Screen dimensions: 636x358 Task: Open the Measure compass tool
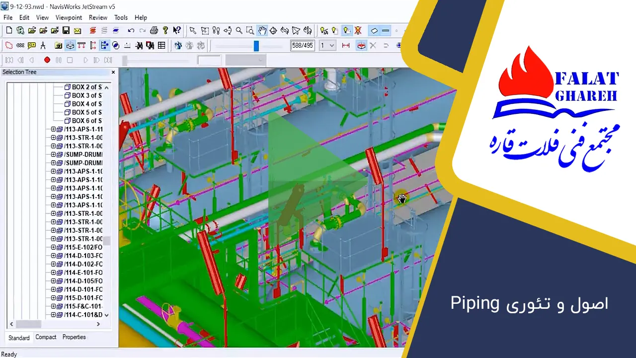[x=43, y=46]
